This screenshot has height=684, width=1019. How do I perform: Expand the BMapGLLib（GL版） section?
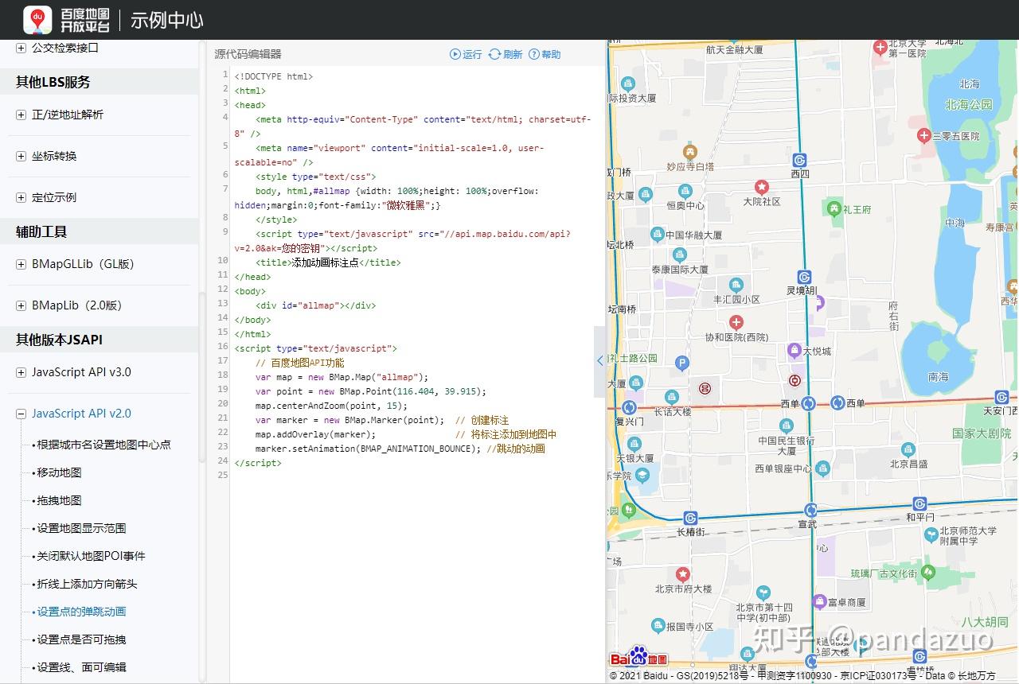click(x=21, y=264)
